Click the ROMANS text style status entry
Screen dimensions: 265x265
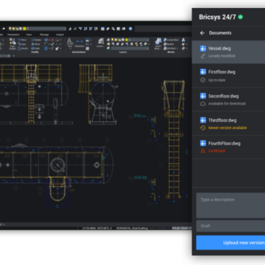pyautogui.click(x=132, y=228)
